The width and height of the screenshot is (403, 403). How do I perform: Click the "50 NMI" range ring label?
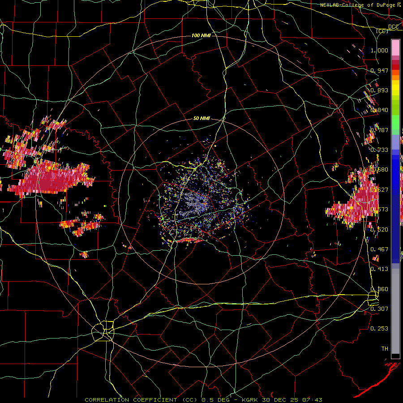tap(201, 119)
